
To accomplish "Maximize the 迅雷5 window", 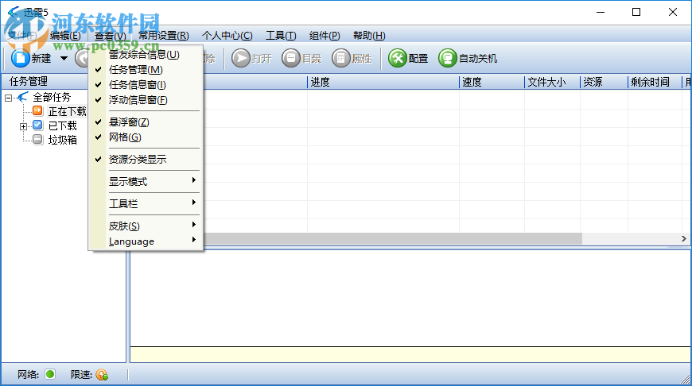I will (x=636, y=12).
